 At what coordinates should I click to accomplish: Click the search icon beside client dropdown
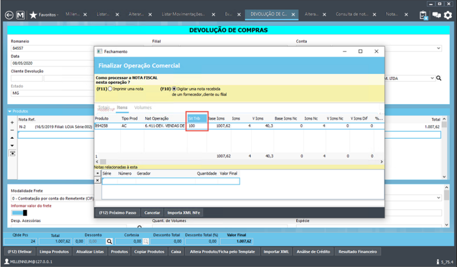439,78
